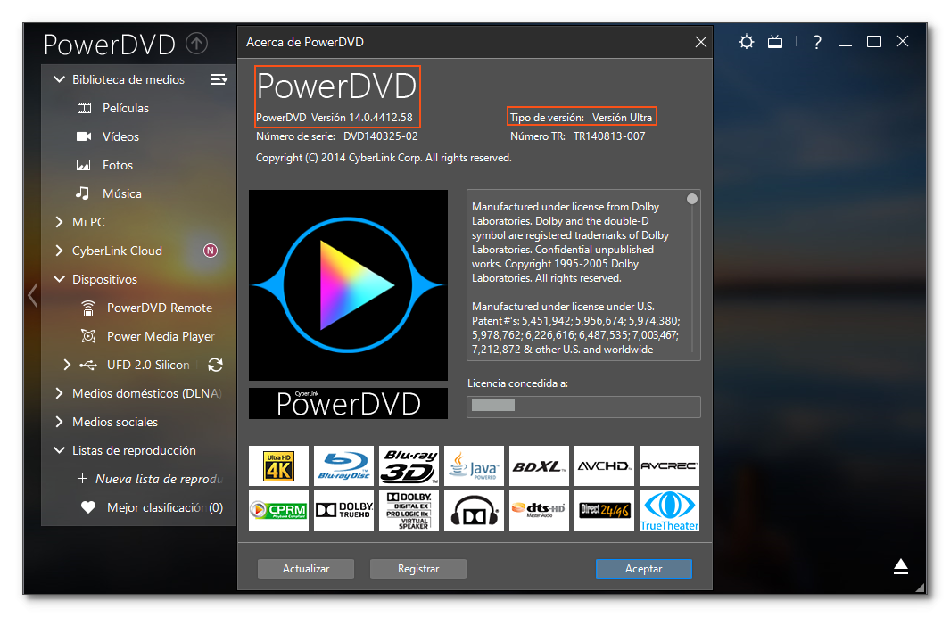Open settings with the gear icon
The width and height of the screenshot is (950, 617).
[x=747, y=42]
